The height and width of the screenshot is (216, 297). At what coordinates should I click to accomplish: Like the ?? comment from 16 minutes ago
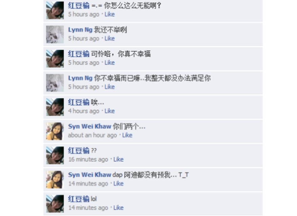tap(118, 160)
